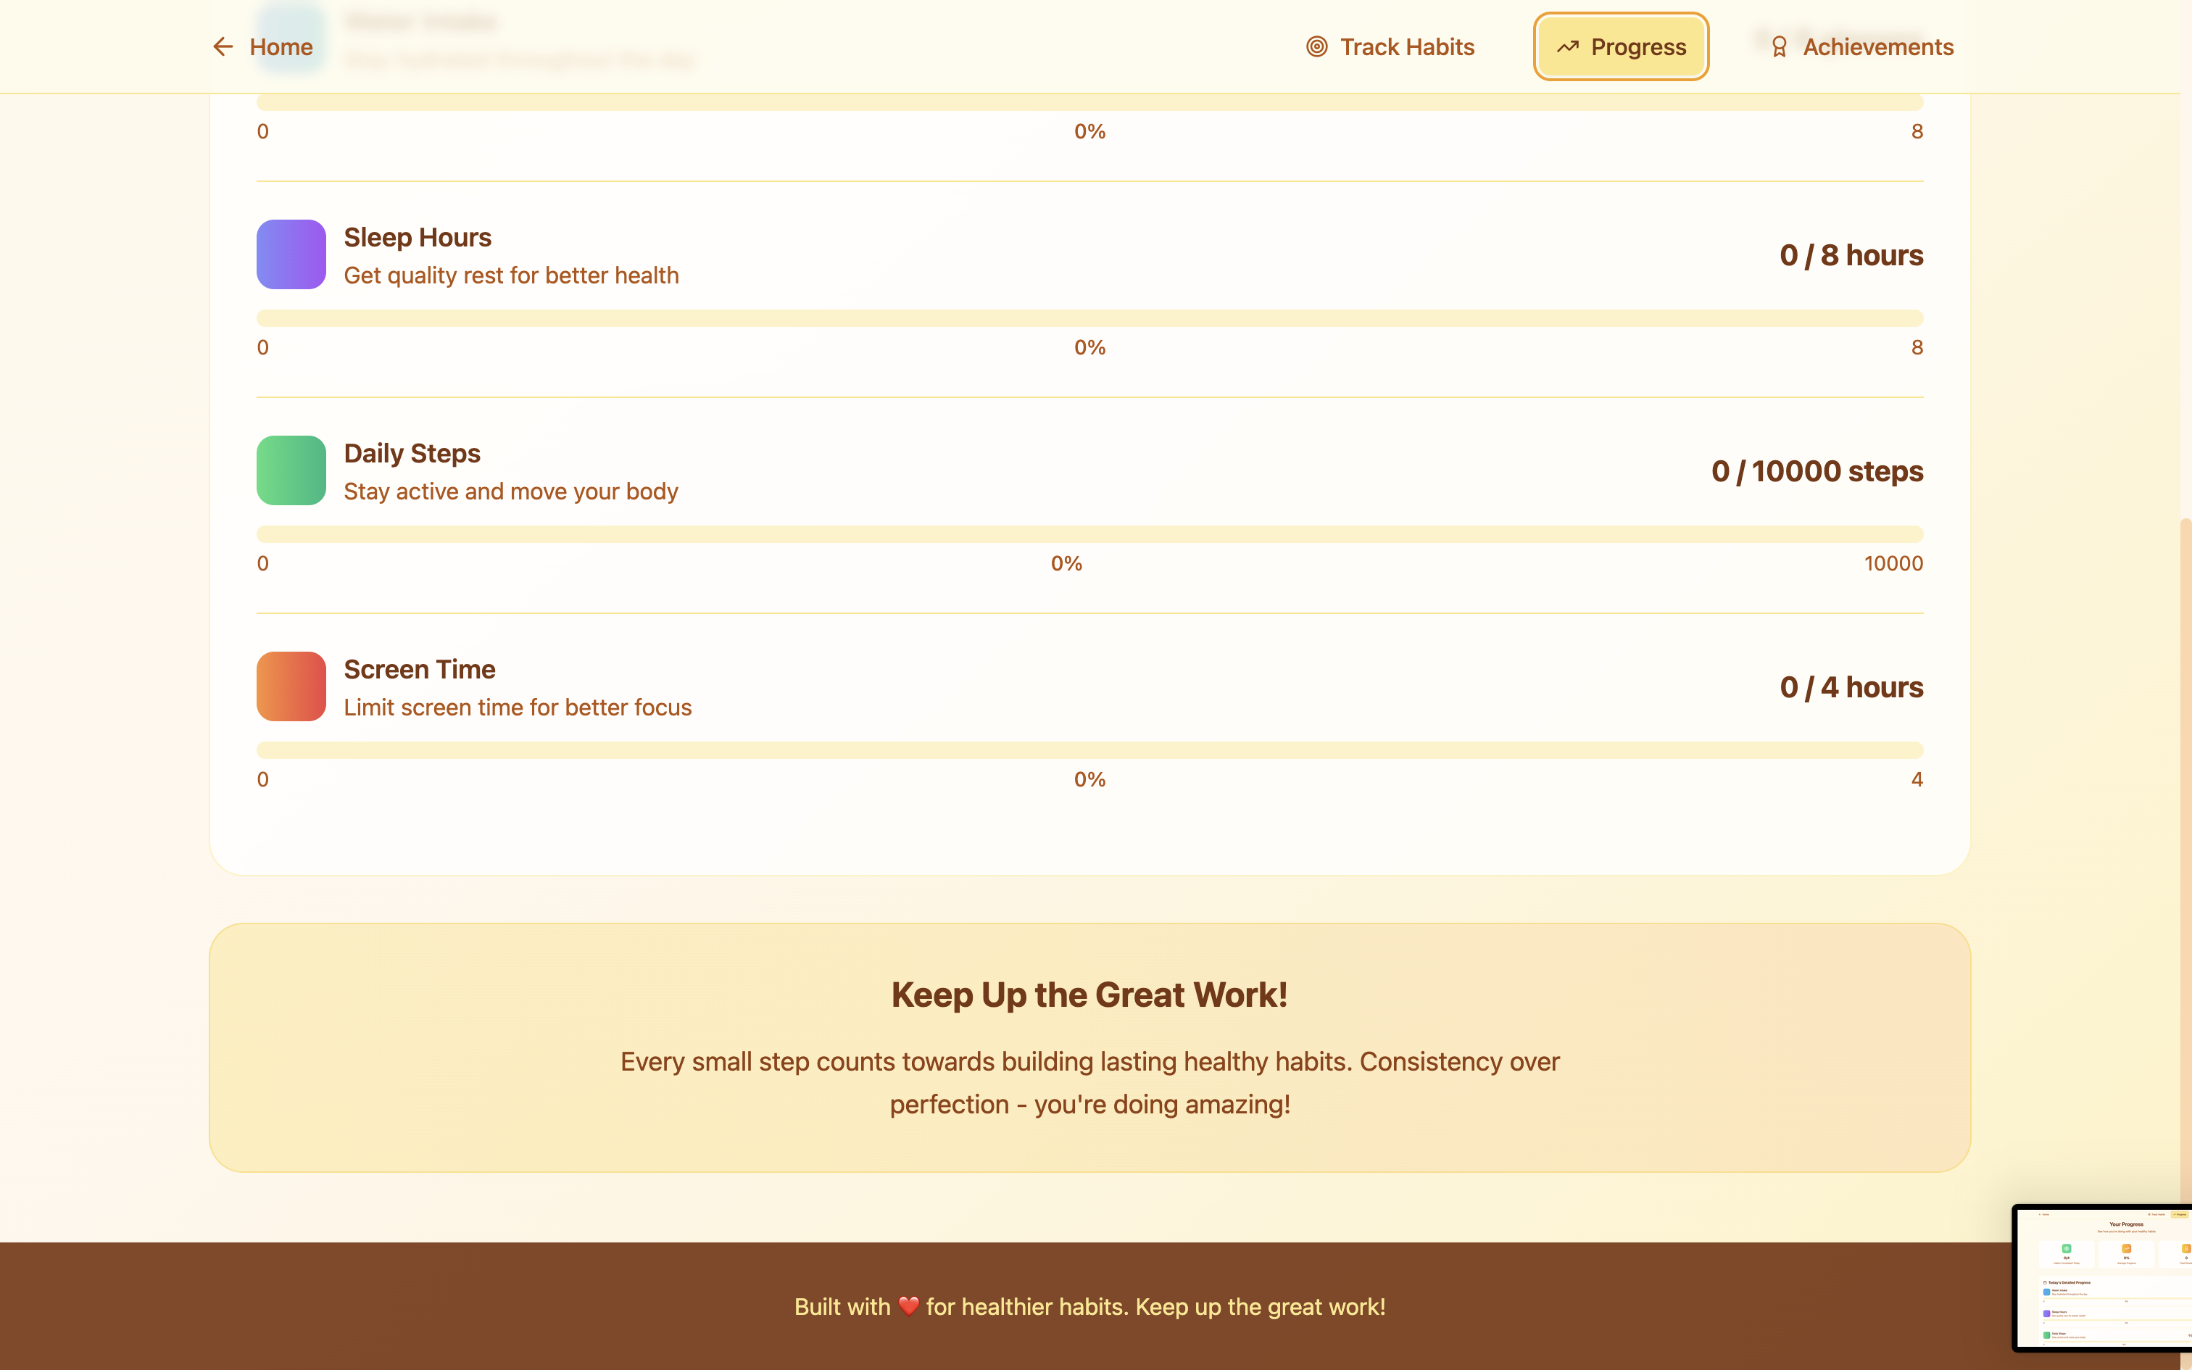Click the Achievements award ribbon icon

click(x=1779, y=47)
